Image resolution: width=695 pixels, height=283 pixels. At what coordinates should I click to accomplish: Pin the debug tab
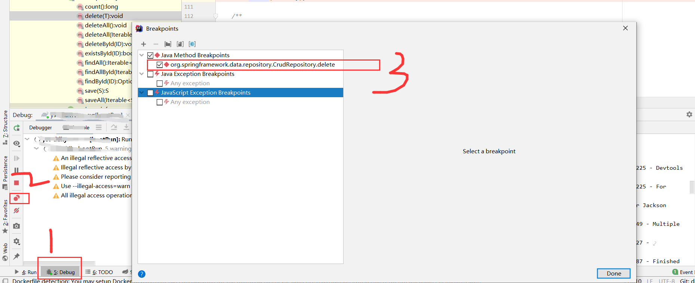pos(16,256)
